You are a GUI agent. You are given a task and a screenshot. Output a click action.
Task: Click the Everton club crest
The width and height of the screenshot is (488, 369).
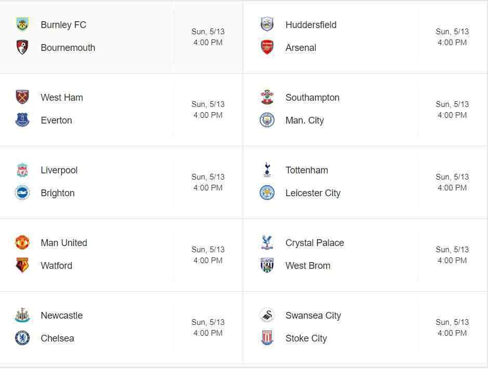pyautogui.click(x=22, y=120)
